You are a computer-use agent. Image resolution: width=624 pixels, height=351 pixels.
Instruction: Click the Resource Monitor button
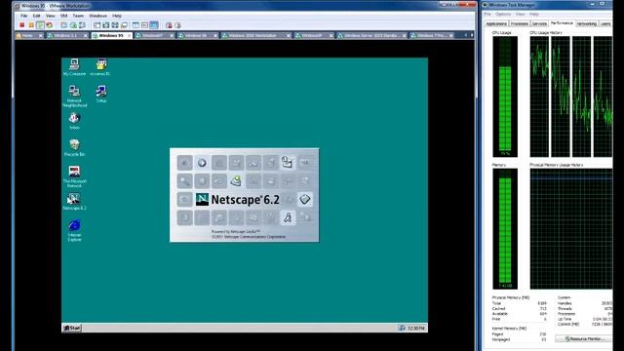[x=583, y=338]
